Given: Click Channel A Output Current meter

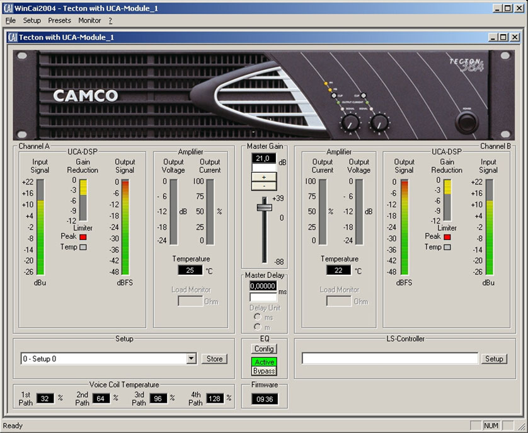Looking at the screenshot, I should point(210,212).
